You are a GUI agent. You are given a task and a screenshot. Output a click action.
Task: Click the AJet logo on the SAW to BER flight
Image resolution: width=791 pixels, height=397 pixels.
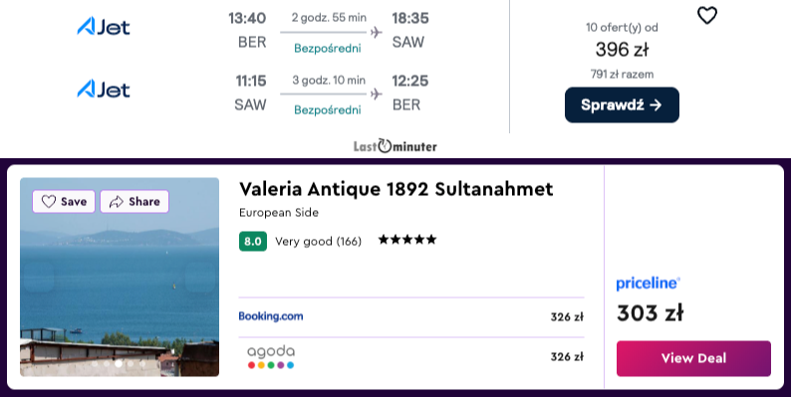tap(104, 90)
